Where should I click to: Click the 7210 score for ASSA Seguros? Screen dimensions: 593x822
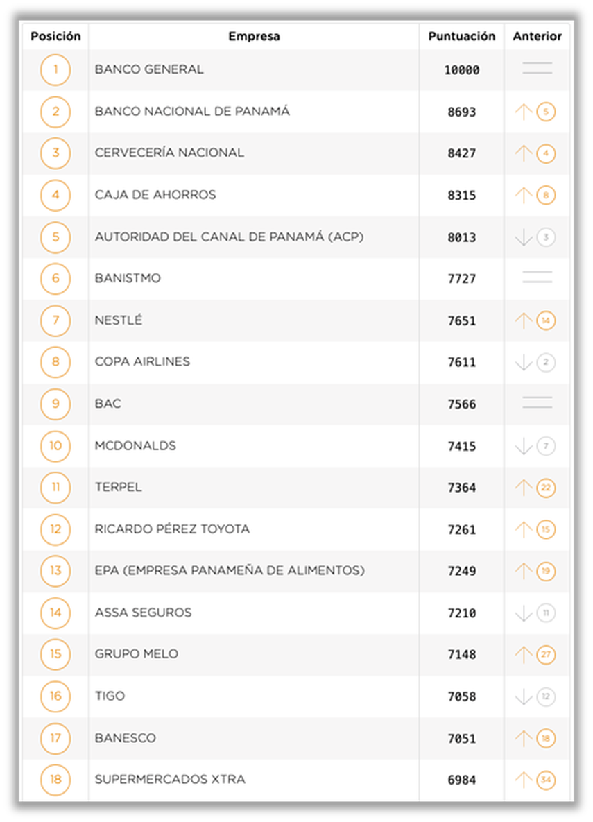point(461,613)
